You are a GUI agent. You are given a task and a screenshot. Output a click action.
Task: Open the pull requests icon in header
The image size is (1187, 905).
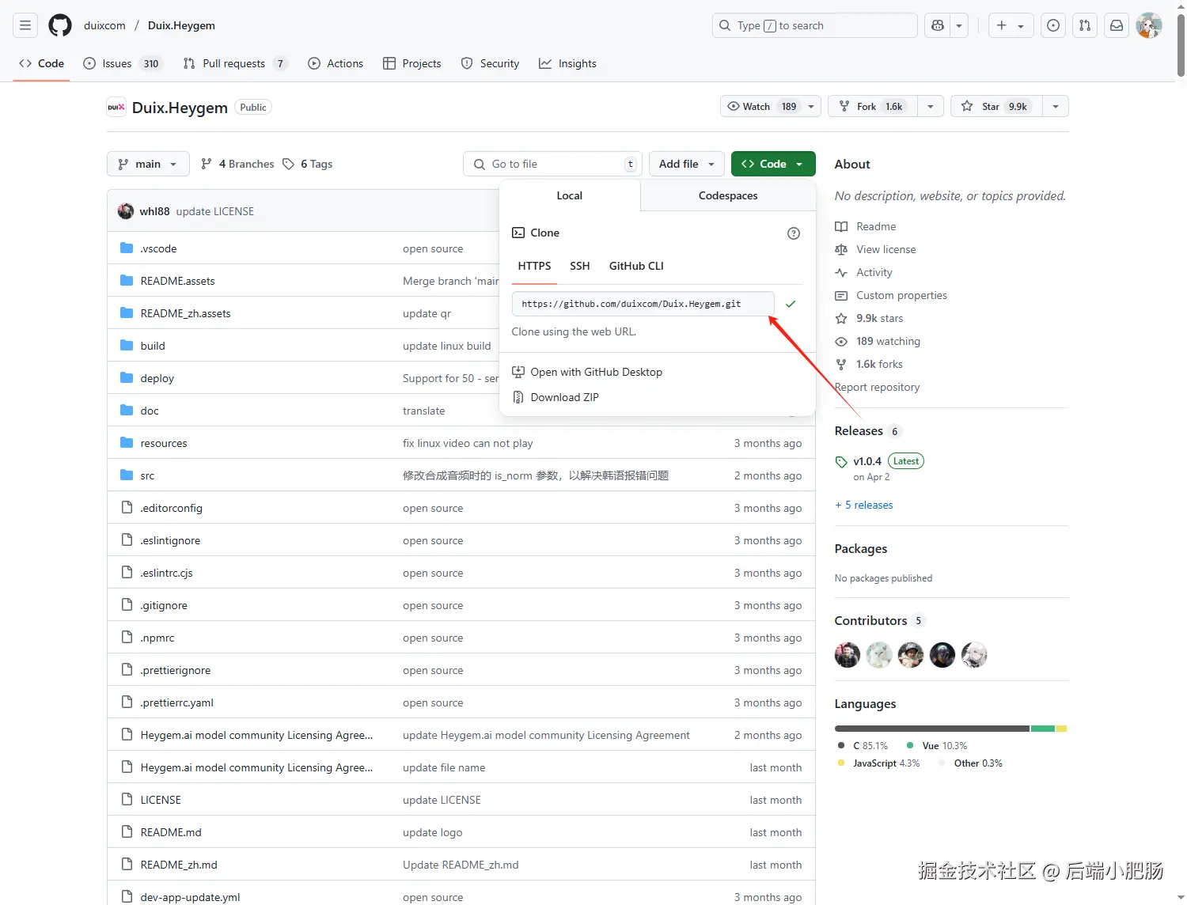[1085, 25]
